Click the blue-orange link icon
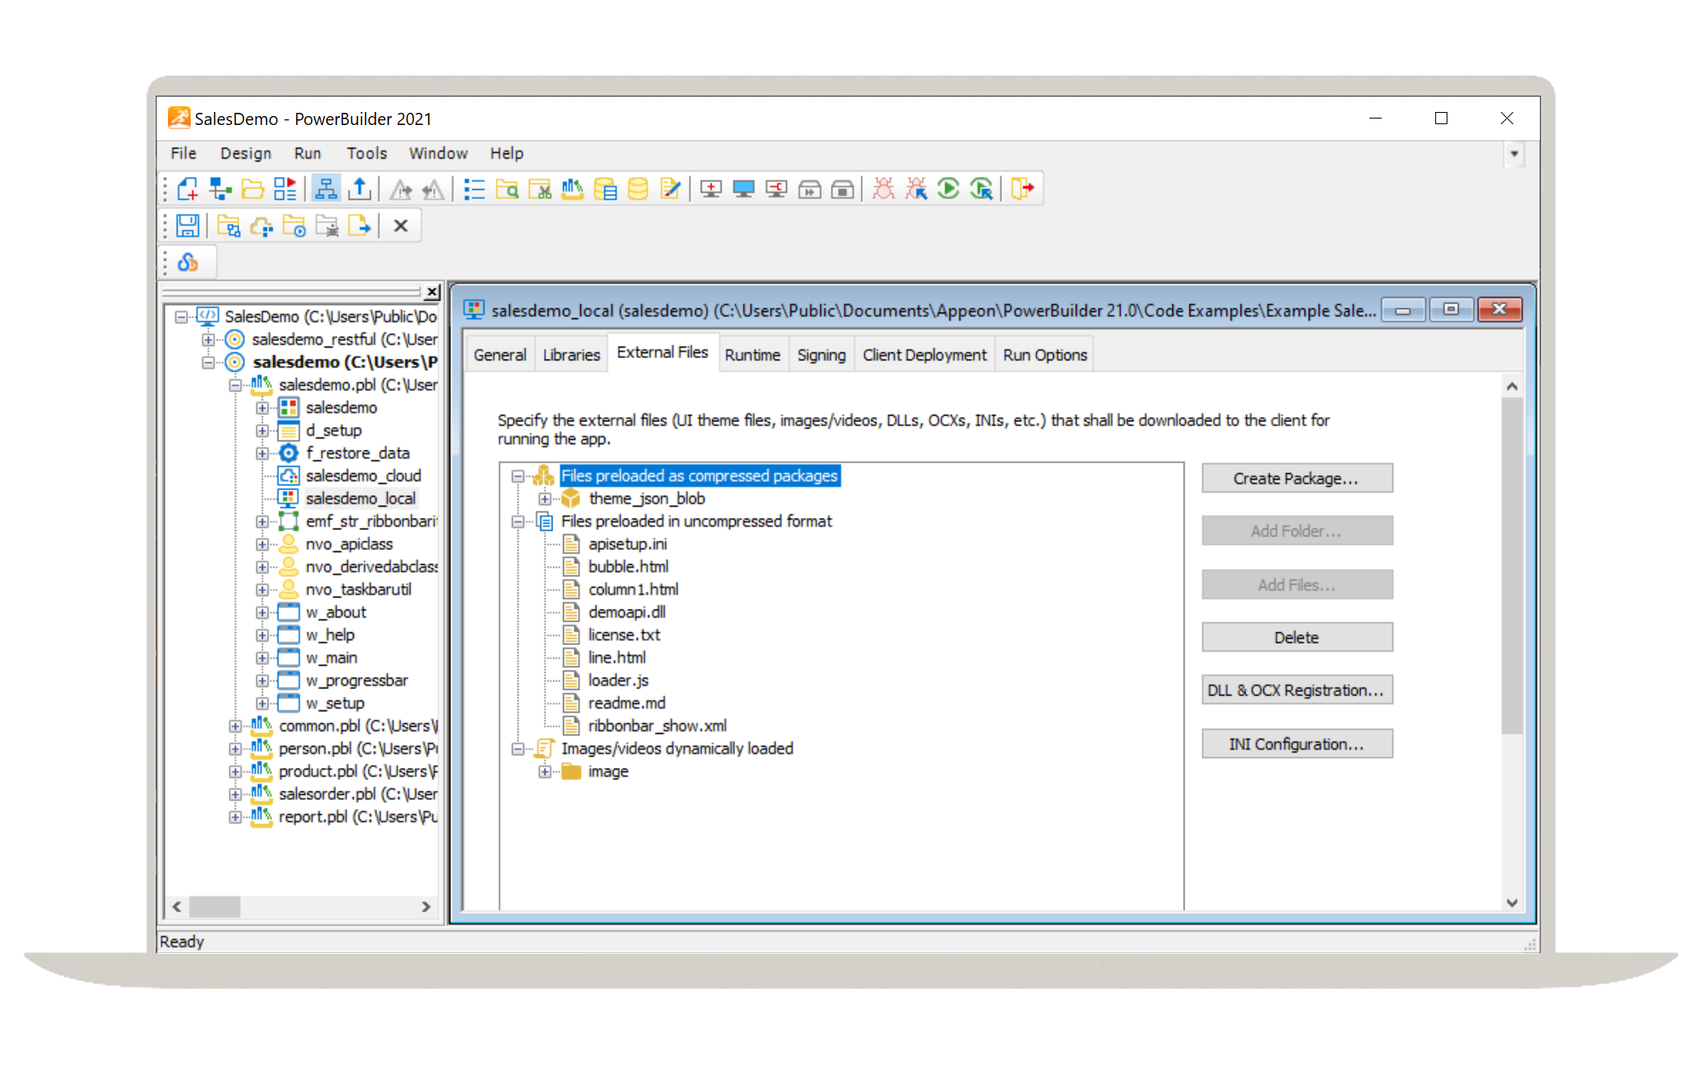1703x1065 pixels. point(188,262)
